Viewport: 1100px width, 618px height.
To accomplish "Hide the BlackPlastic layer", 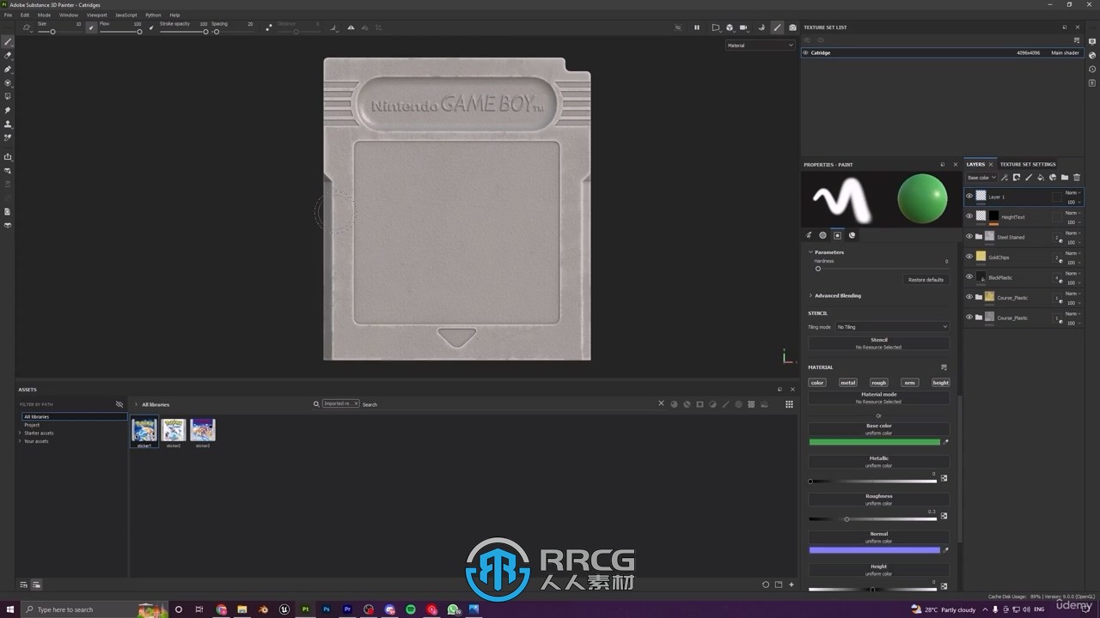I will click(969, 277).
